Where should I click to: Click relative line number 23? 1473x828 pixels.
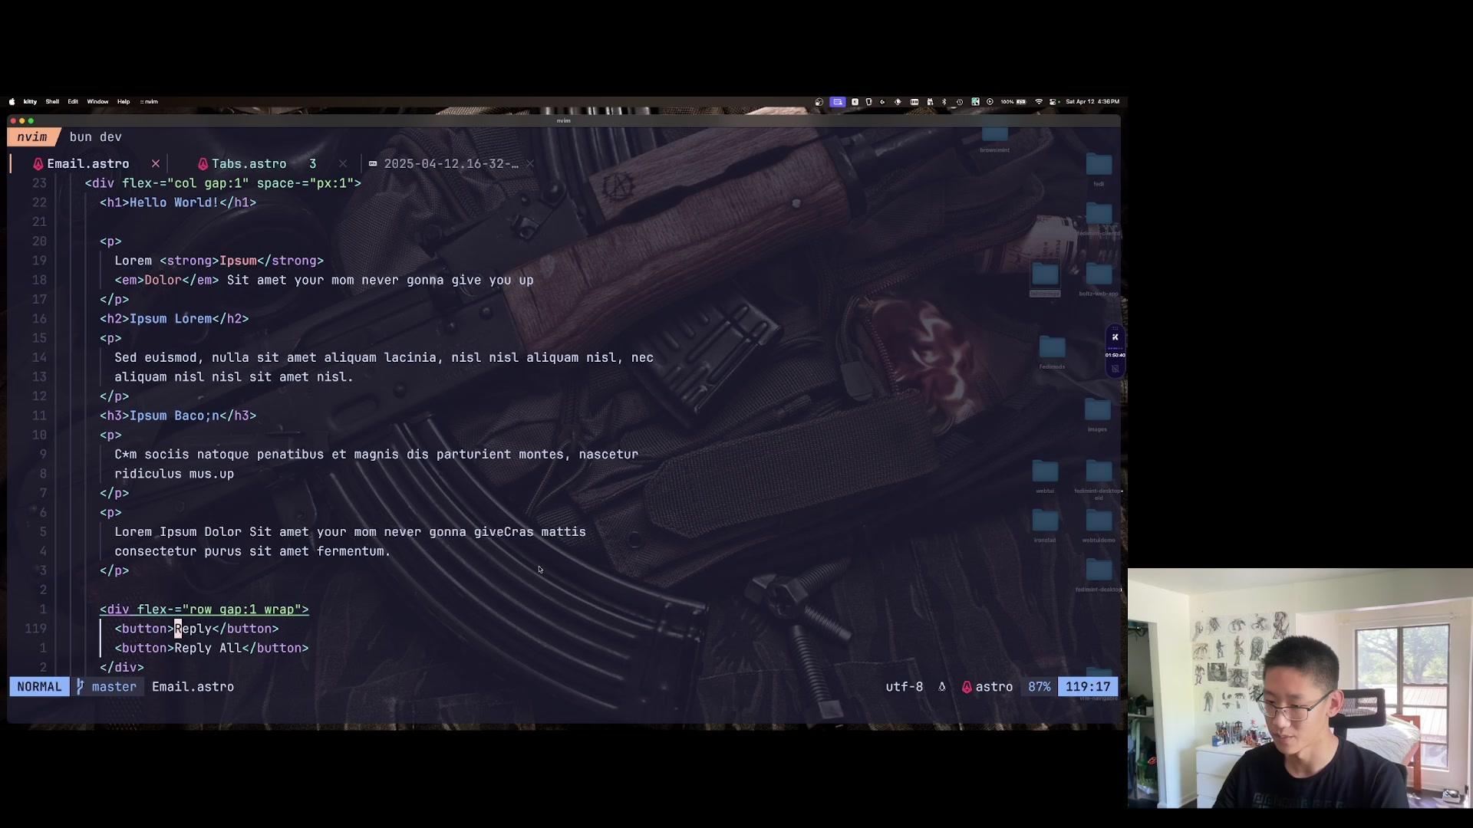(39, 183)
